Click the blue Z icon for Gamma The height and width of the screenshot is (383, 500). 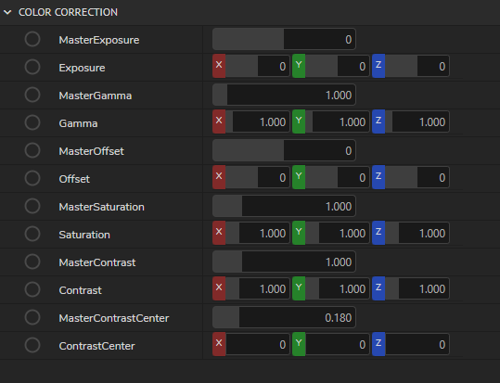pos(378,121)
